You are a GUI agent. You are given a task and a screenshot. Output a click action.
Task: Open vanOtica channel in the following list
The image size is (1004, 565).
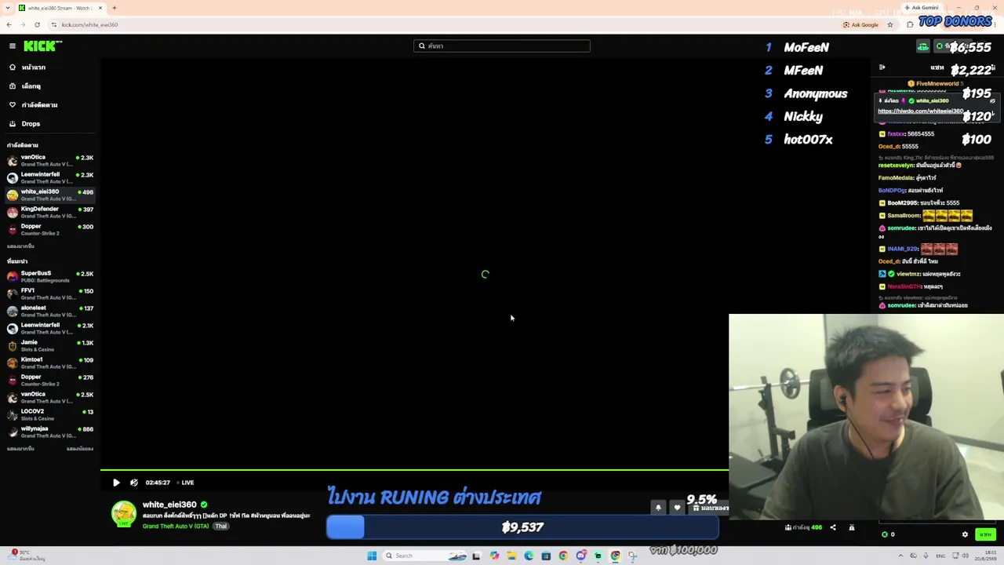pos(50,161)
